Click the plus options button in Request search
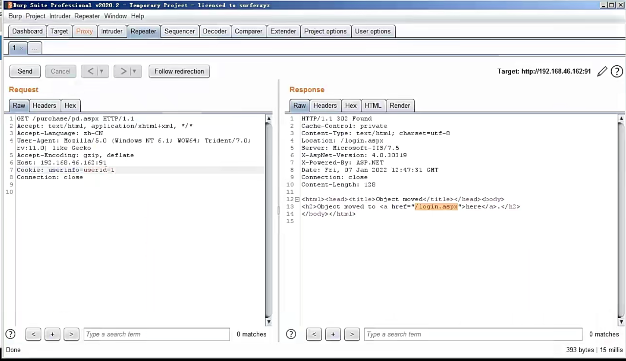 point(52,334)
